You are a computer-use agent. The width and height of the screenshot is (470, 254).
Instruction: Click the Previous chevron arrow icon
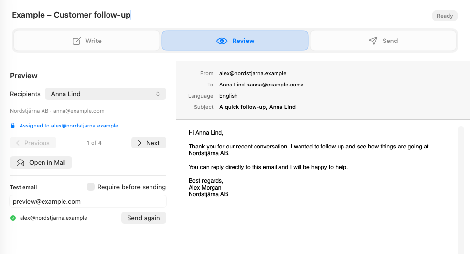click(x=18, y=143)
